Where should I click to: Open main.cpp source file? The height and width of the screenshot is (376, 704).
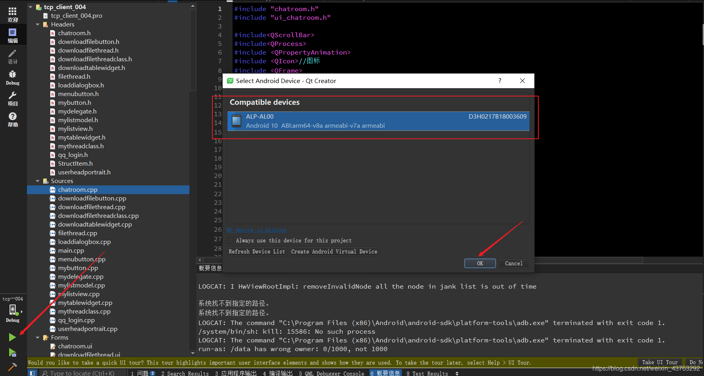pos(71,251)
